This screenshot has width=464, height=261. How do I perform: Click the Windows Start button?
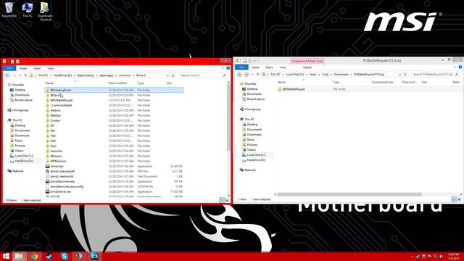(6, 256)
